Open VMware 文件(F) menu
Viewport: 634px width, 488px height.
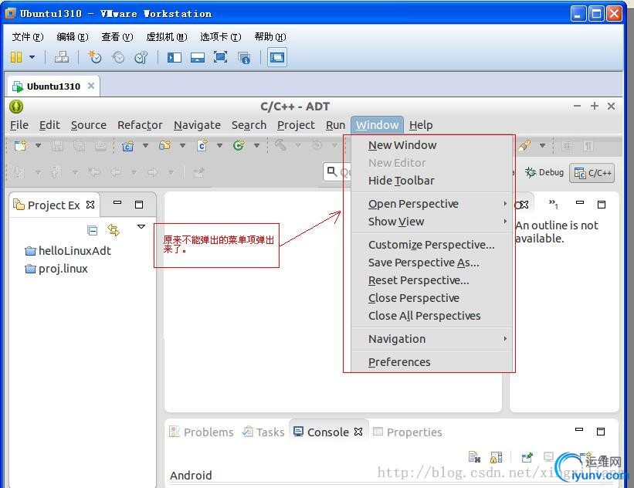pos(28,37)
